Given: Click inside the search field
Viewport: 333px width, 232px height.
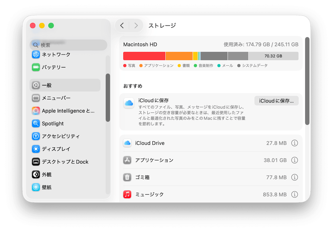Looking at the screenshot, I should point(68,45).
